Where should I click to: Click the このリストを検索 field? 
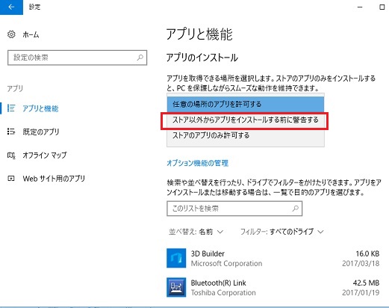[234, 209]
